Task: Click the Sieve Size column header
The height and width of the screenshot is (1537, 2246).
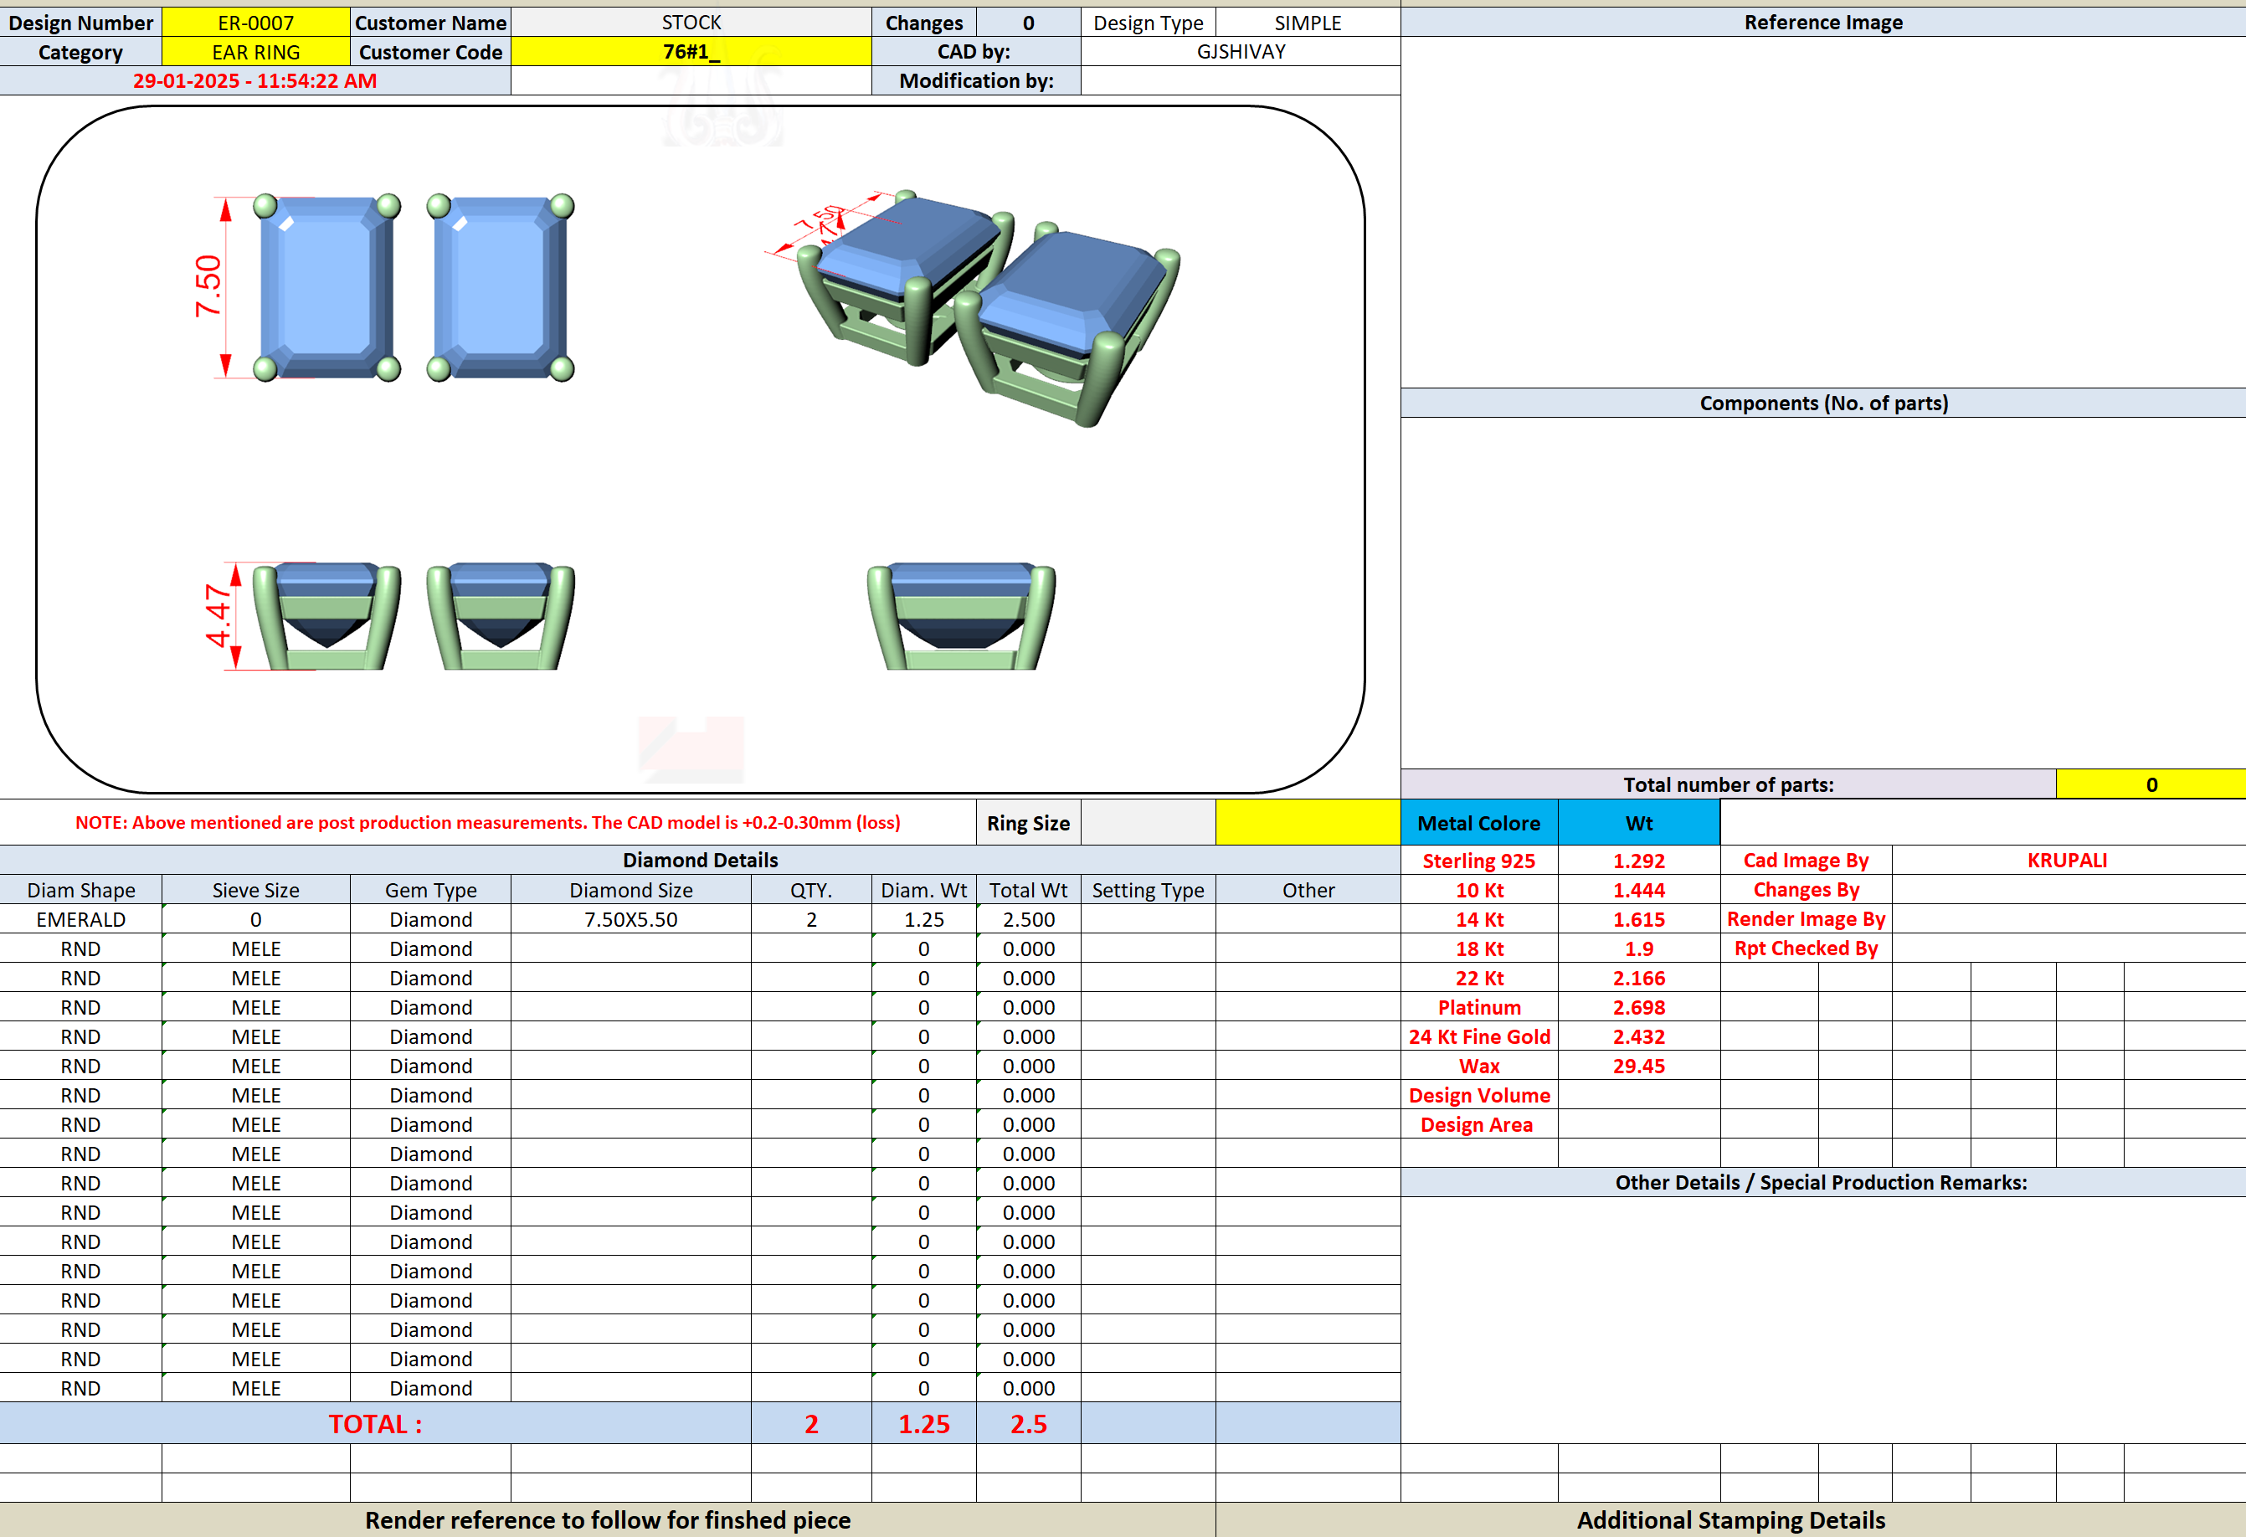Action: [255, 889]
